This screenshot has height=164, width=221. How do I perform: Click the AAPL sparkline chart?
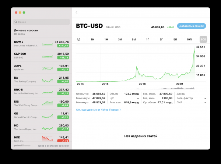point(48,69)
